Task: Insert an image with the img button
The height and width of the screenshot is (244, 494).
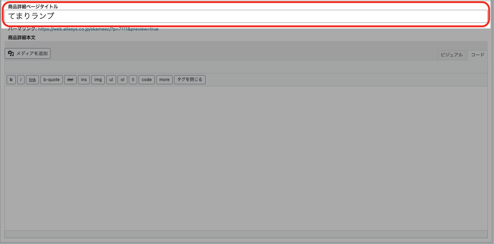Action: [x=98, y=80]
